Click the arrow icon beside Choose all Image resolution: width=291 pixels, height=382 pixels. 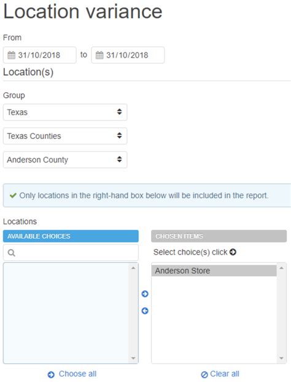click(x=51, y=375)
